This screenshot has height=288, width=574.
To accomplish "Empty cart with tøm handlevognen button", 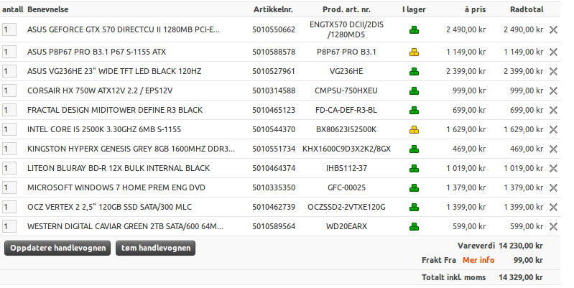I will pos(156,248).
